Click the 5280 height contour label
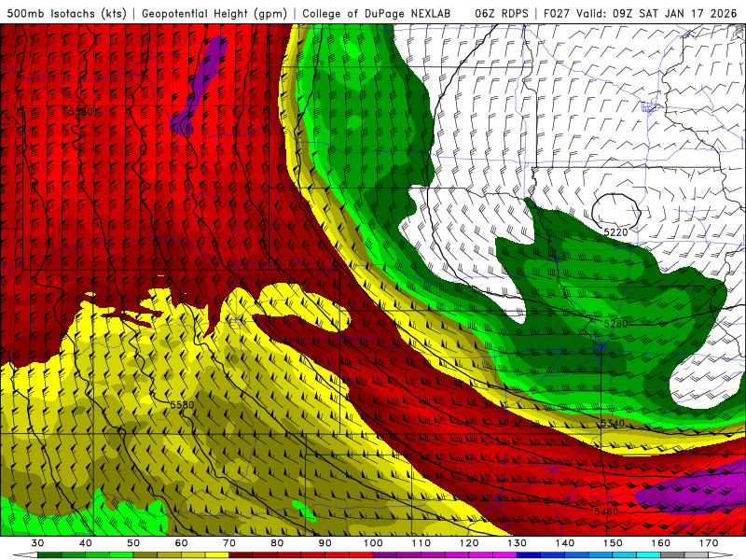746x560 pixels. (615, 324)
